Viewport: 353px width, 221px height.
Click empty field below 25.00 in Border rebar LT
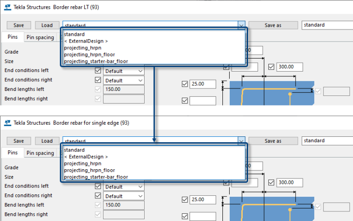tap(203, 101)
